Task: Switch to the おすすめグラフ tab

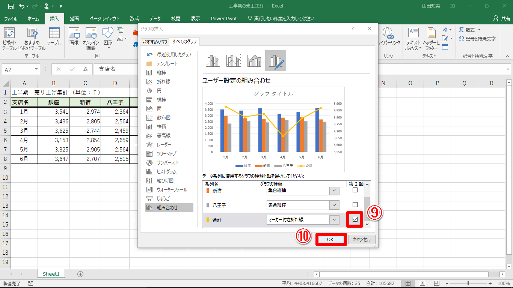Action: coord(155,42)
